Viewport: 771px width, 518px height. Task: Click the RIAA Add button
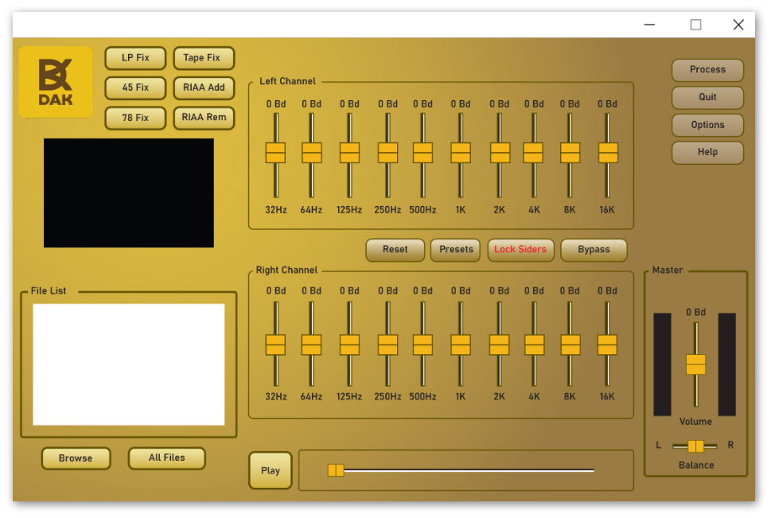click(x=204, y=88)
